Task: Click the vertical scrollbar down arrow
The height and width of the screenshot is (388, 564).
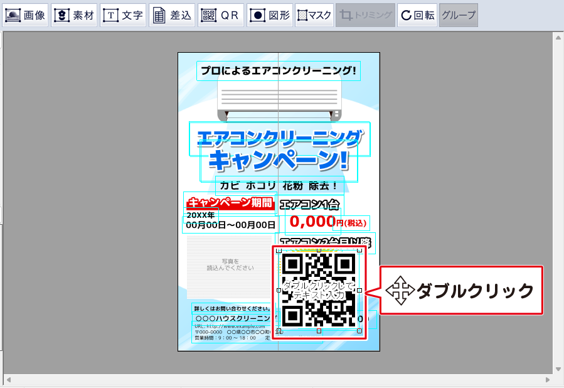Action: tap(558, 369)
